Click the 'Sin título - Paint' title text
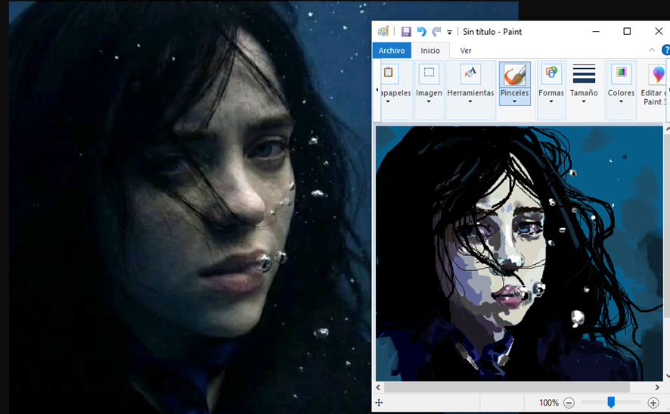The height and width of the screenshot is (414, 670). pos(492,32)
